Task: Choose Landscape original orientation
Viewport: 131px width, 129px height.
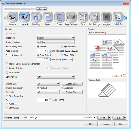Action: pyautogui.click(x=62, y=88)
